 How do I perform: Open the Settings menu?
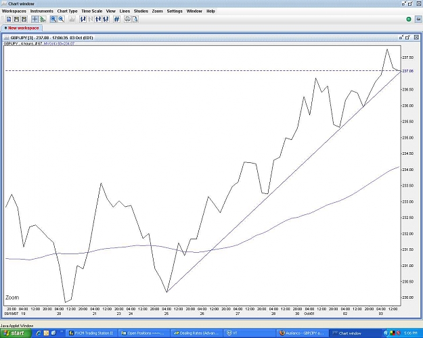(x=175, y=11)
